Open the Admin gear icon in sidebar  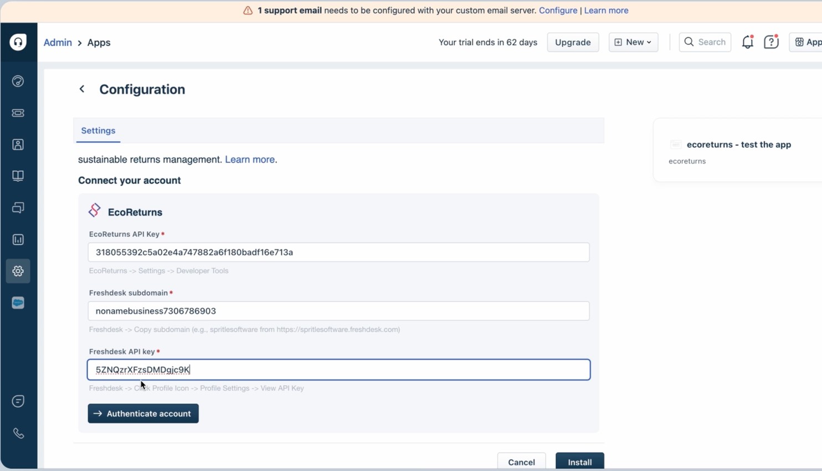click(x=18, y=271)
